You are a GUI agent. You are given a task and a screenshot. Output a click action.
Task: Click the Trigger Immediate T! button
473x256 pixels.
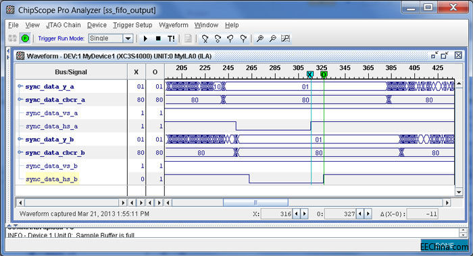click(171, 38)
